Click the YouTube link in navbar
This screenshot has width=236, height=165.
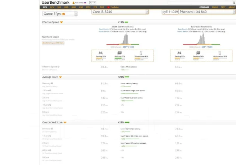pos(115,7)
